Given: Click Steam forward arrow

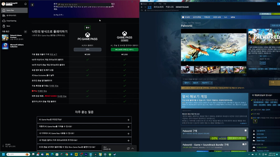Looking at the screenshot, I should coord(145,7).
